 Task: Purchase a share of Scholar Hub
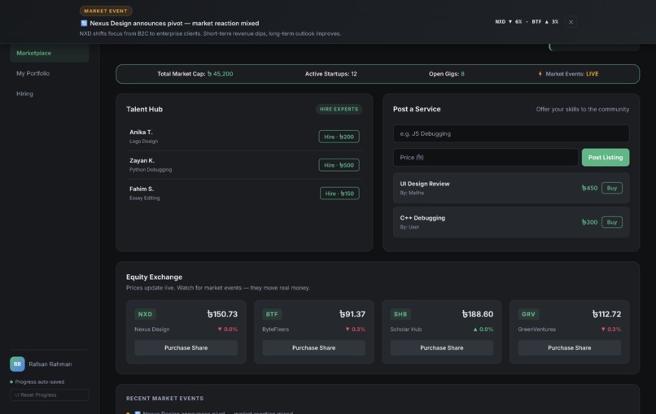442,348
